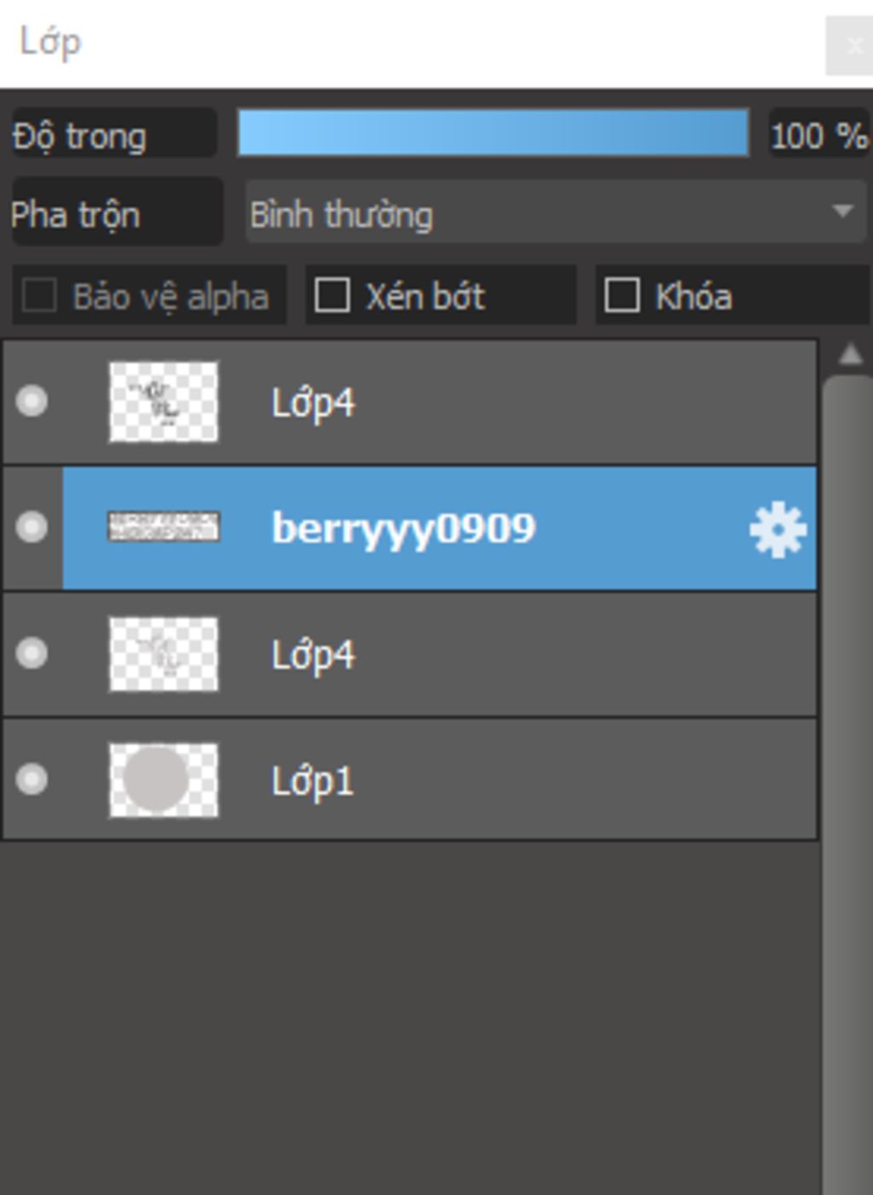Check the Khóa checkbox
Screen dimensions: 873x1195
(622, 296)
